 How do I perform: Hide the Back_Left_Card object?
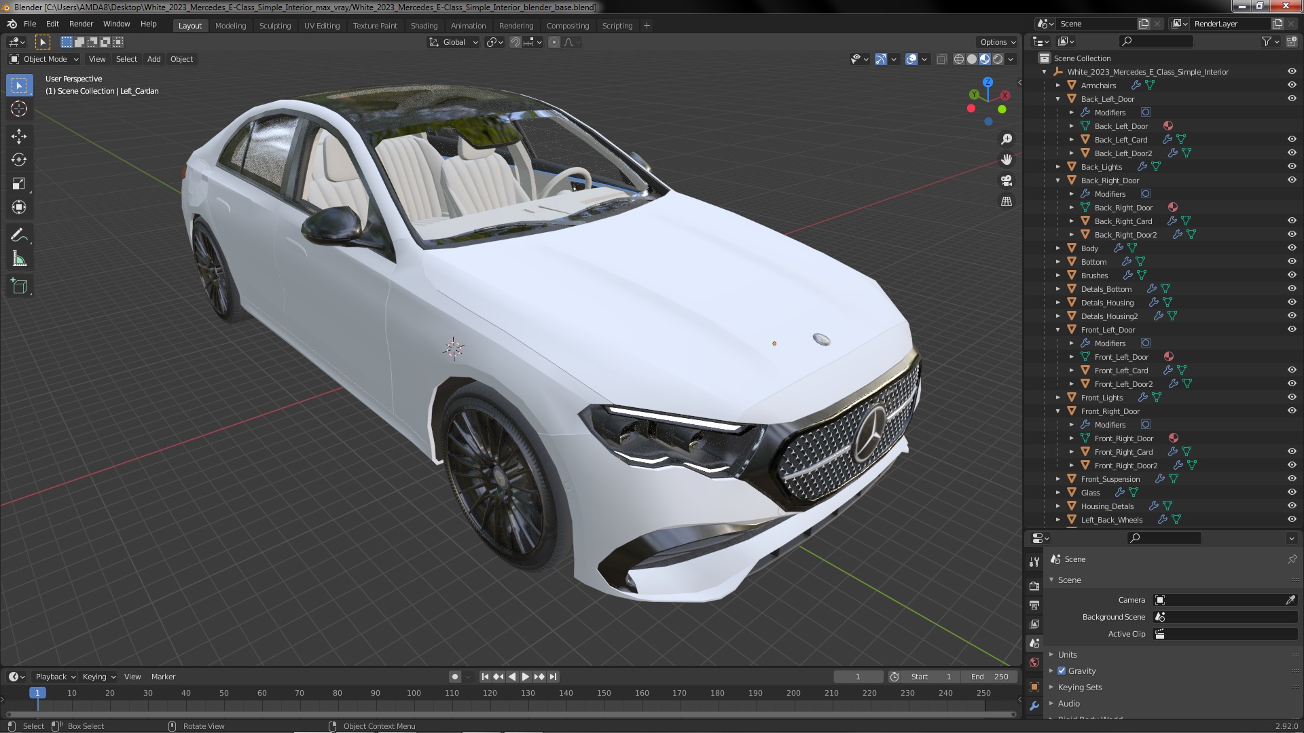point(1291,140)
